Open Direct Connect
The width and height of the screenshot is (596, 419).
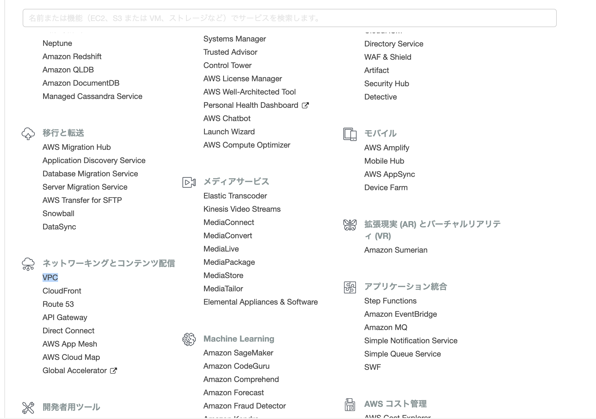pyautogui.click(x=69, y=331)
